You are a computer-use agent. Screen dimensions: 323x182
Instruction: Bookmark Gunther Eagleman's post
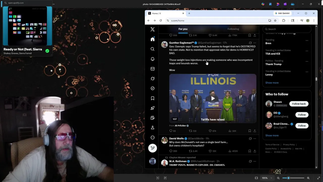click(250, 131)
